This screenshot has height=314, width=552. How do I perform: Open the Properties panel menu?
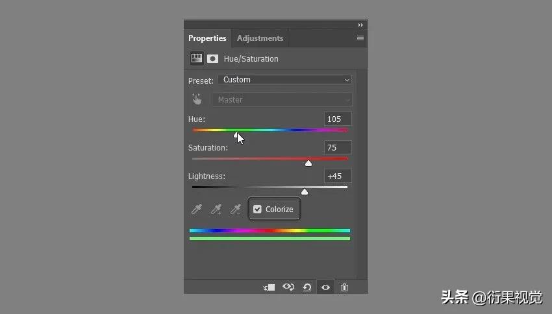[360, 38]
